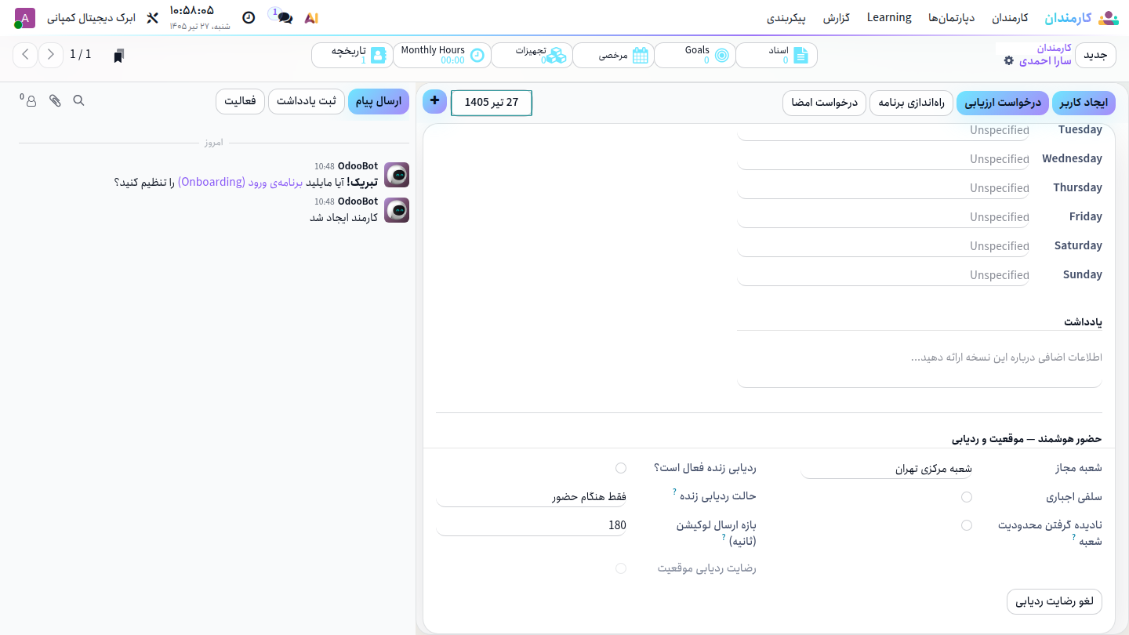Click درخواست ارزیابی button
This screenshot has height=635, width=1129.
click(1002, 103)
